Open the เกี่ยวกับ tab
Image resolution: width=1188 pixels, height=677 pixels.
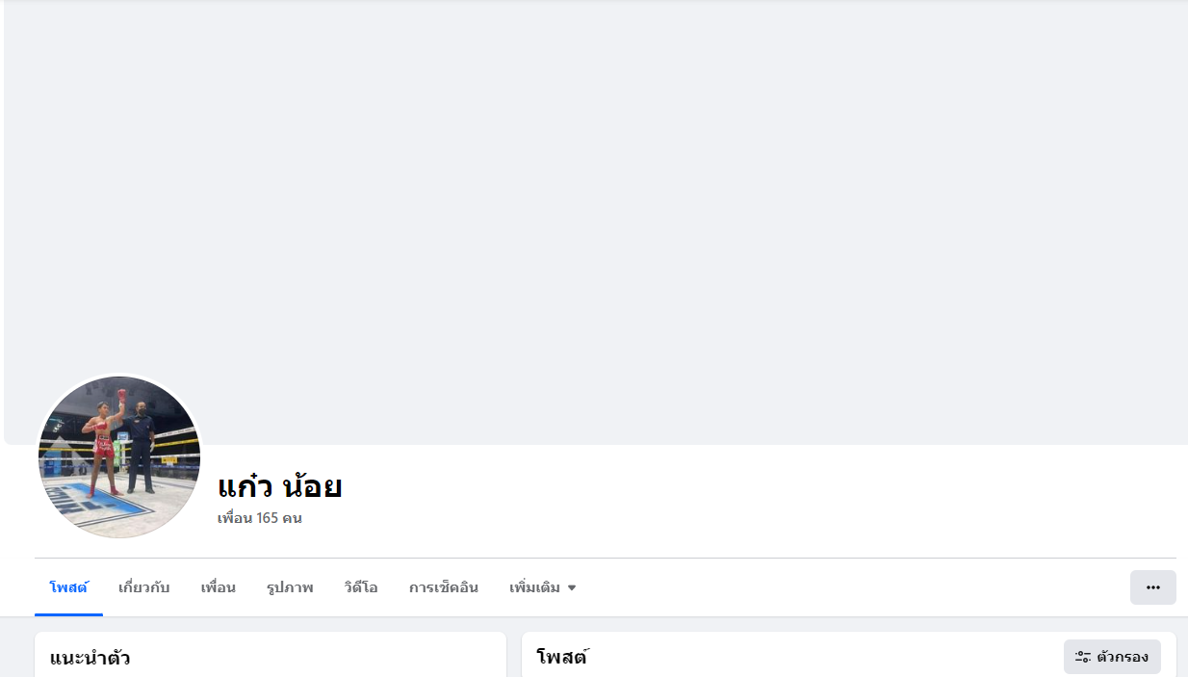tap(144, 587)
